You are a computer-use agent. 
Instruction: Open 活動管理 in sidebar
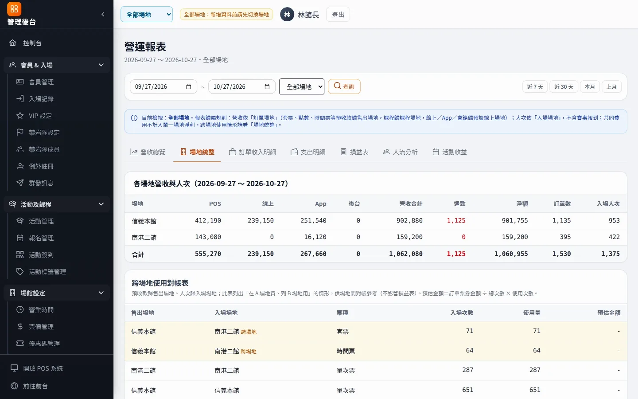click(x=59, y=221)
